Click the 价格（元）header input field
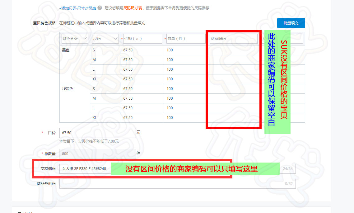This screenshot has height=213, width=354. click(x=142, y=39)
